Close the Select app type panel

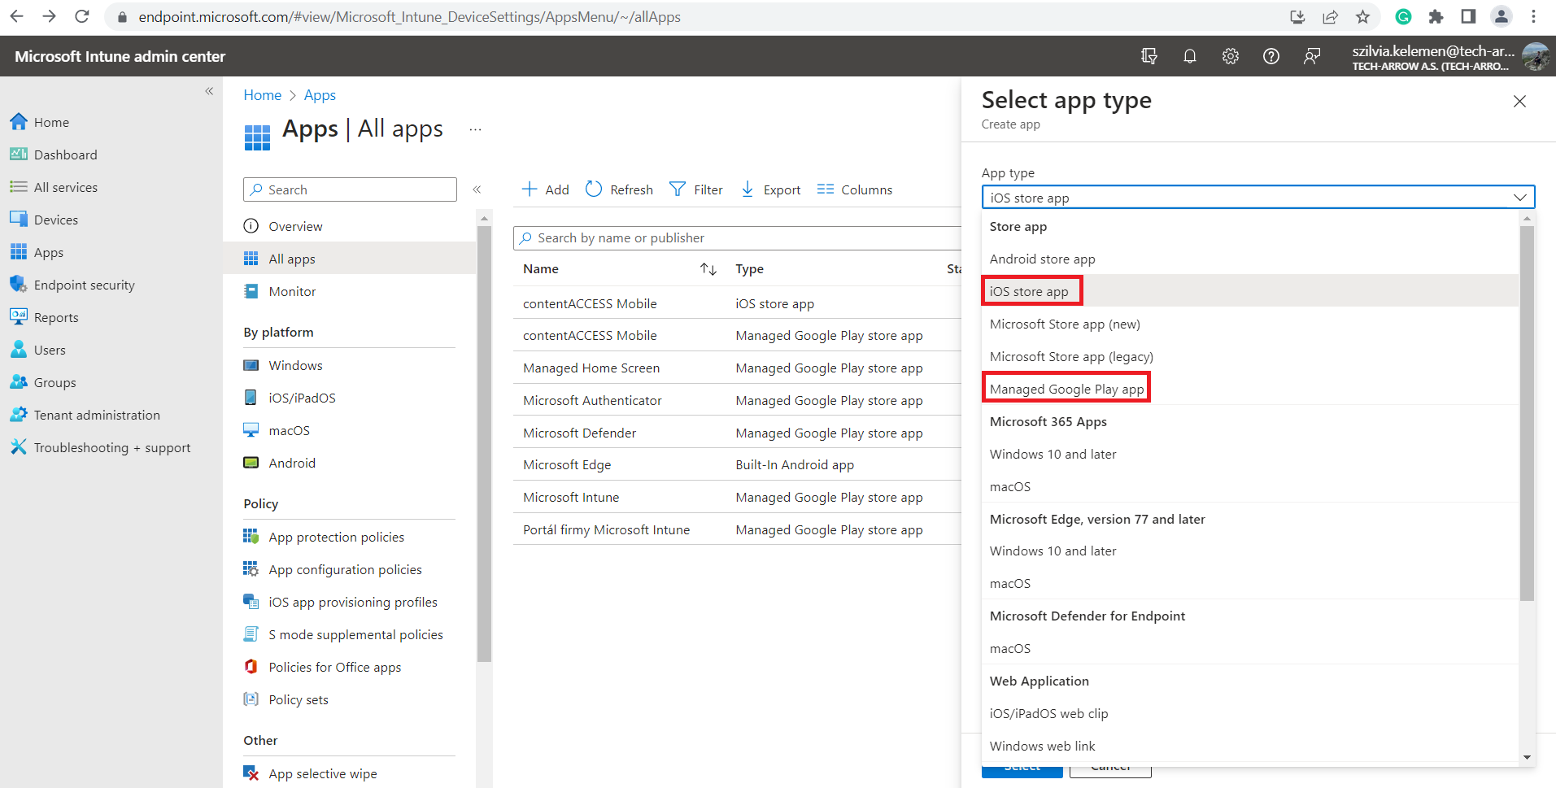[x=1519, y=102]
